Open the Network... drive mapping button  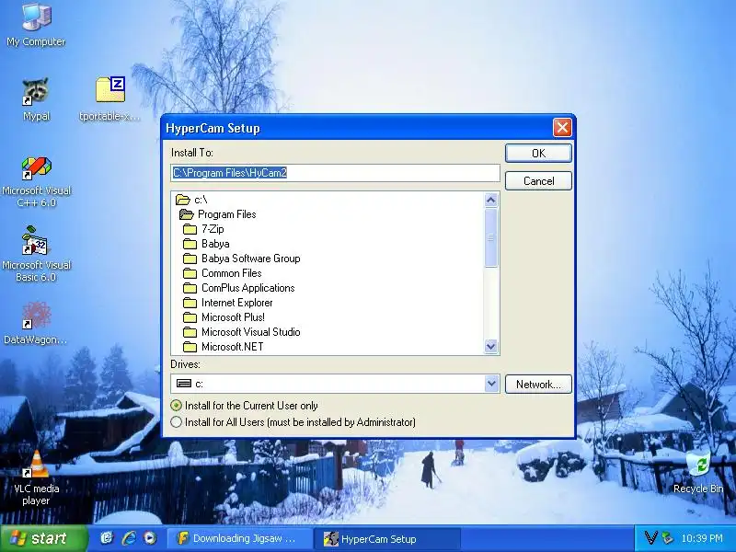point(538,385)
